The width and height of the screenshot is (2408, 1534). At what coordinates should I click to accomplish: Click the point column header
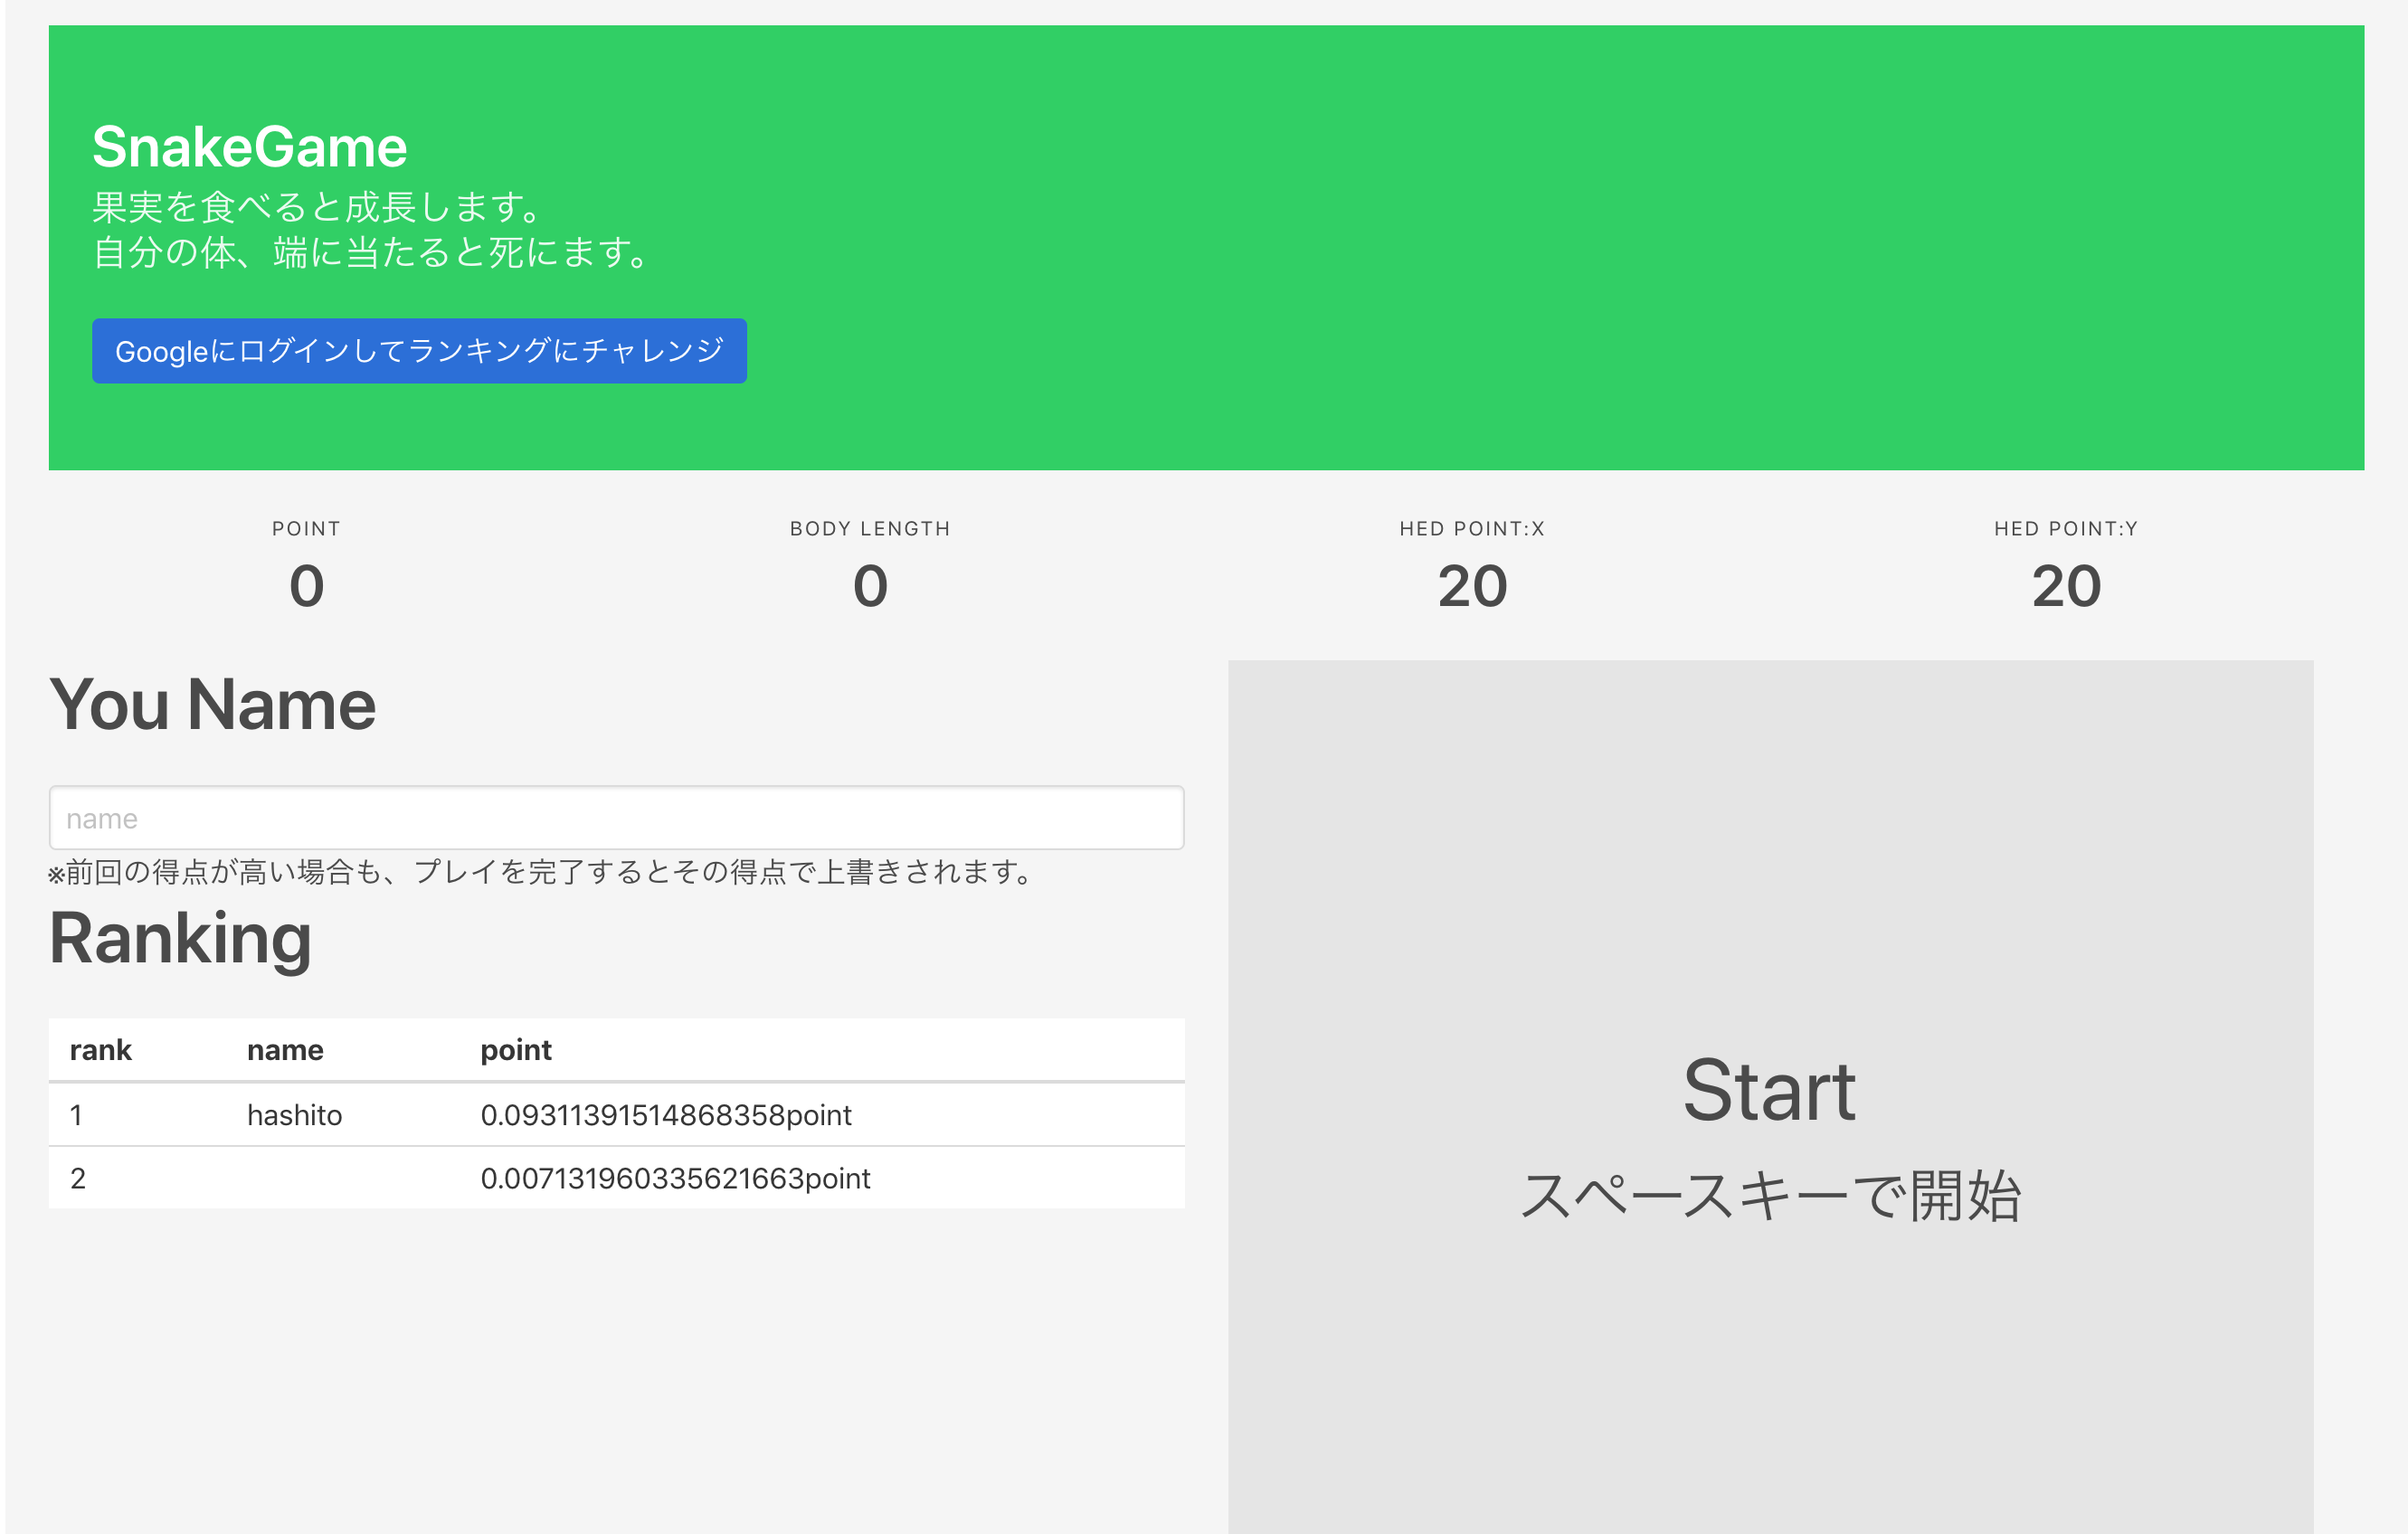click(x=516, y=1050)
